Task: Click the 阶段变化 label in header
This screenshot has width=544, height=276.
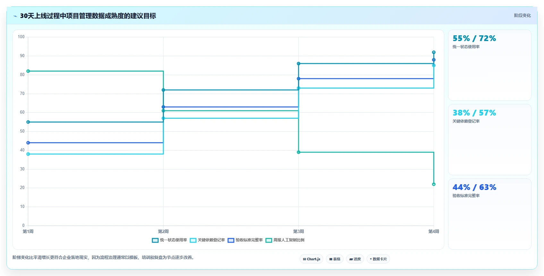Action: (522, 15)
